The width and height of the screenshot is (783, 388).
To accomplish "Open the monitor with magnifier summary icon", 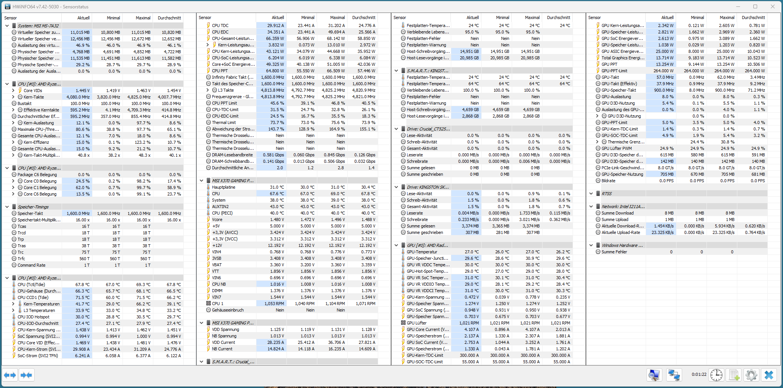I will coord(654,375).
